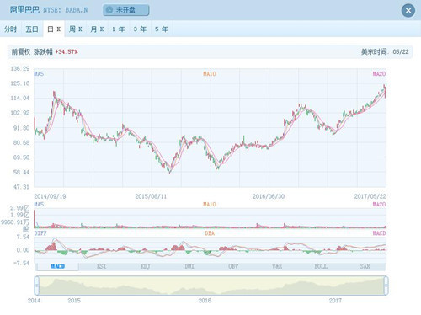Close the Alibaba chart popup
This screenshot has height=315, width=421.
pyautogui.click(x=408, y=11)
